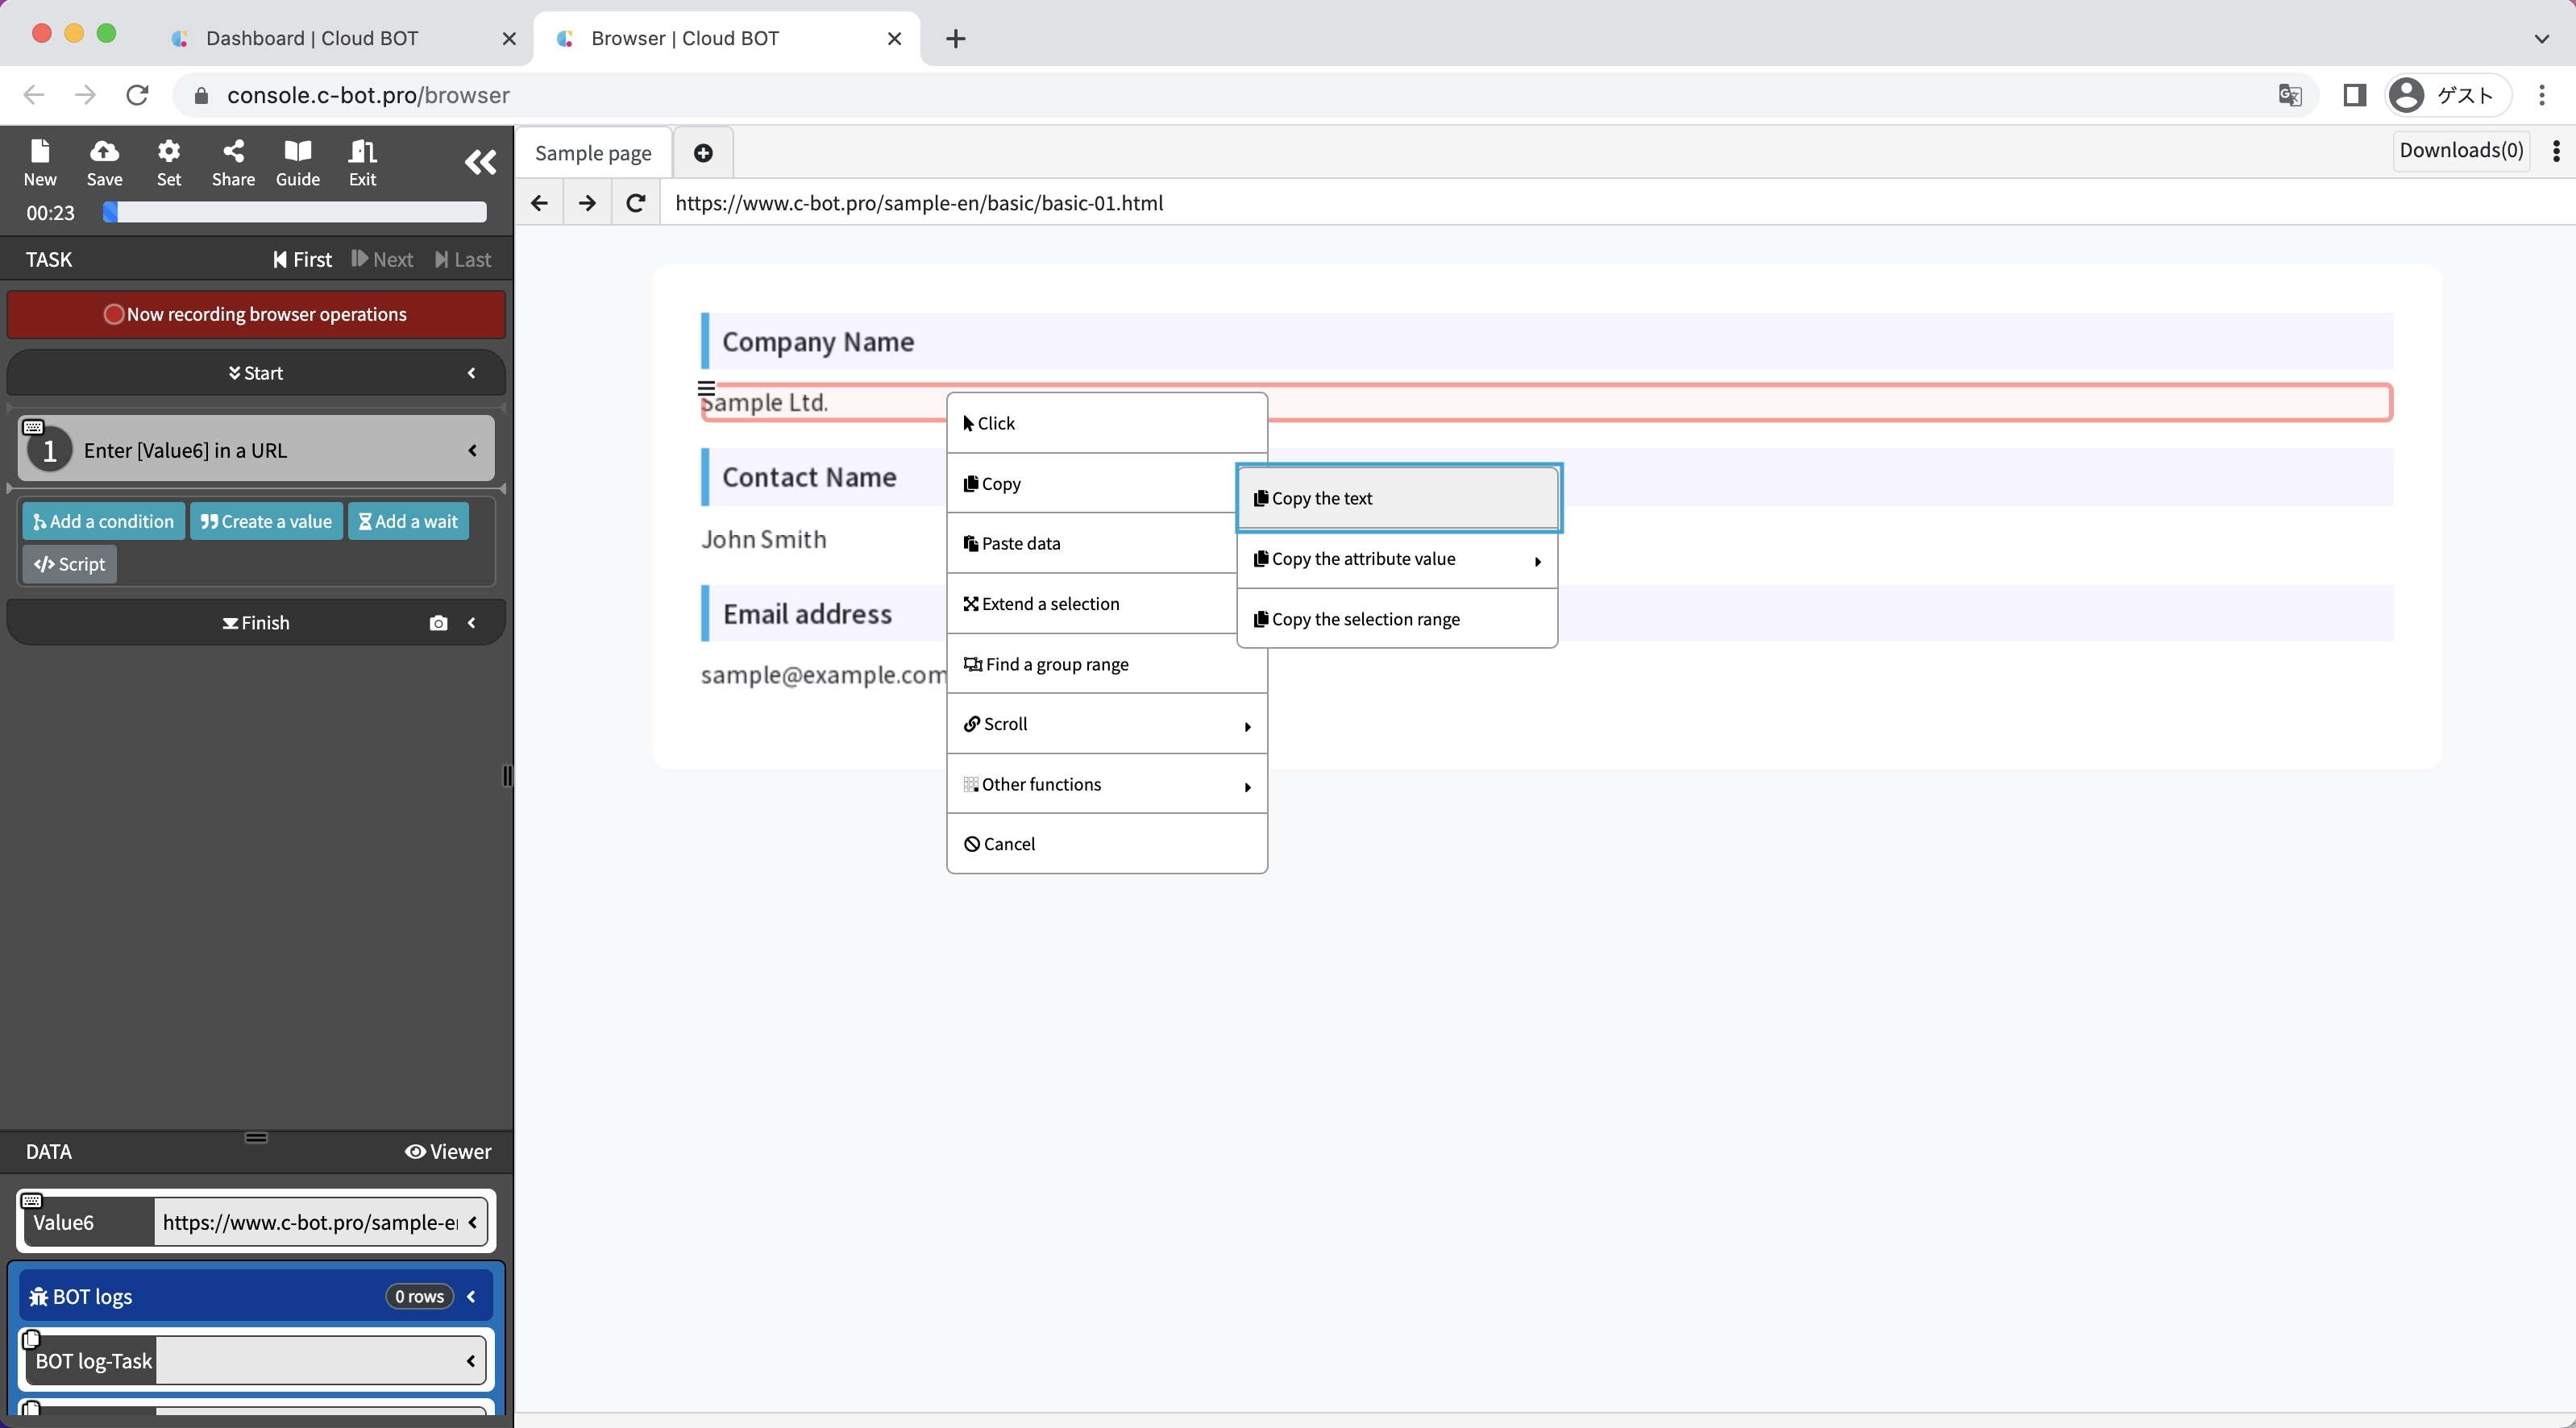
Task: Click the Exit door icon
Action: (362, 162)
